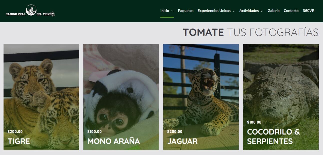Viewport: 323px width, 155px height.
Task: Click the TOMATE TUS FOTOGRAFÍAS heading
Action: point(251,32)
